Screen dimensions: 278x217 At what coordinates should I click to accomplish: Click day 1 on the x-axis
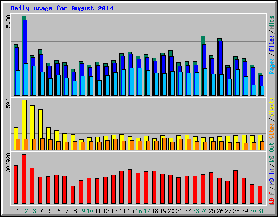pos(18,211)
